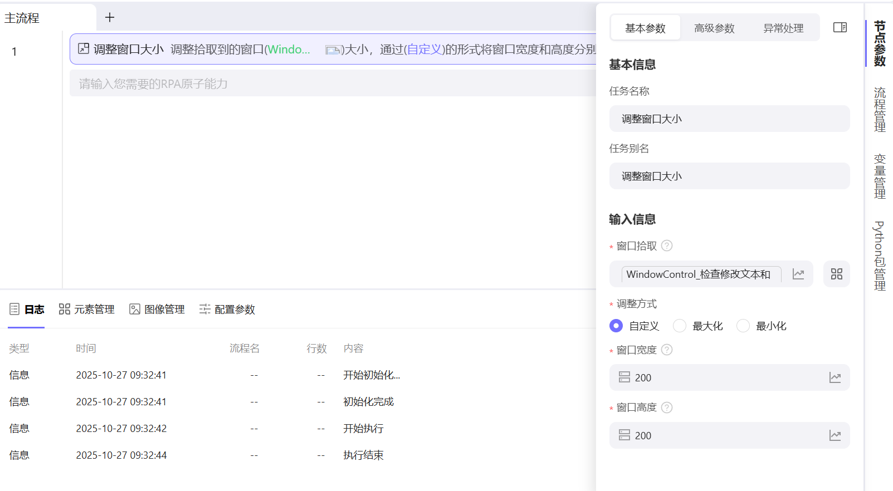Switch to 基本参数 tab
This screenshot has width=893, height=491.
[645, 28]
